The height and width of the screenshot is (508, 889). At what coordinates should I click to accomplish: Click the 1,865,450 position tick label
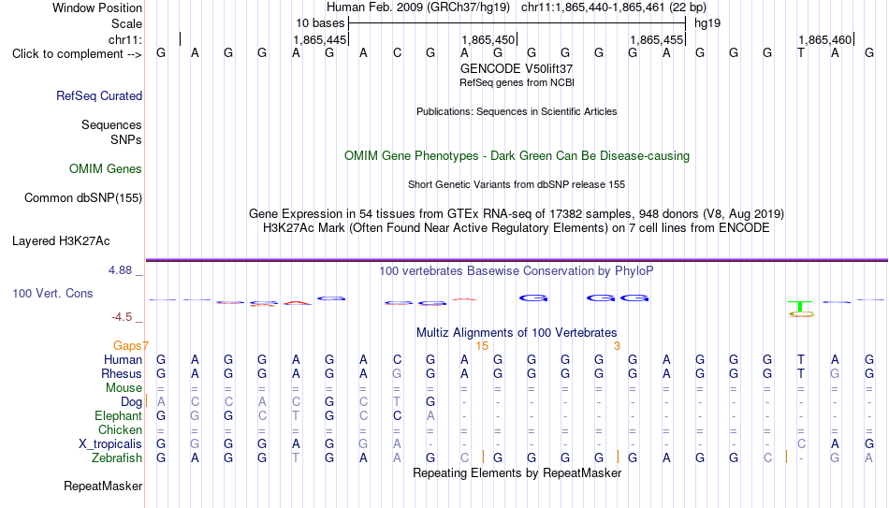[488, 39]
